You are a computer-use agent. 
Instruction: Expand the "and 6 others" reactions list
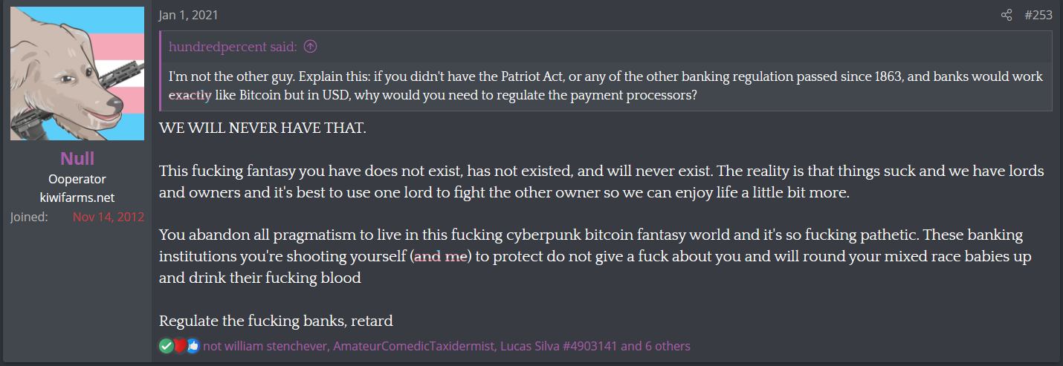(x=656, y=346)
